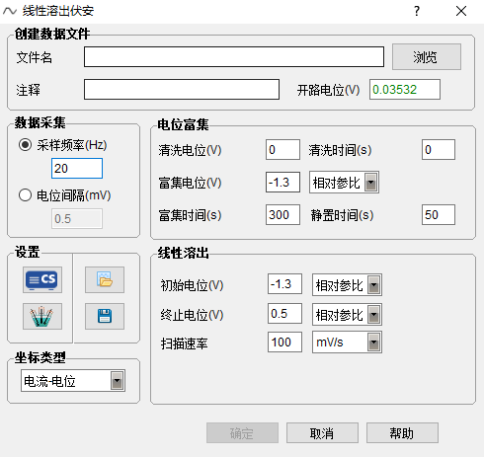Click the 富集时间(s) field showing 300

(282, 215)
